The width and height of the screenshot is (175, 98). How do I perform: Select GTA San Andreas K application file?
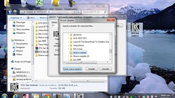tap(41, 52)
